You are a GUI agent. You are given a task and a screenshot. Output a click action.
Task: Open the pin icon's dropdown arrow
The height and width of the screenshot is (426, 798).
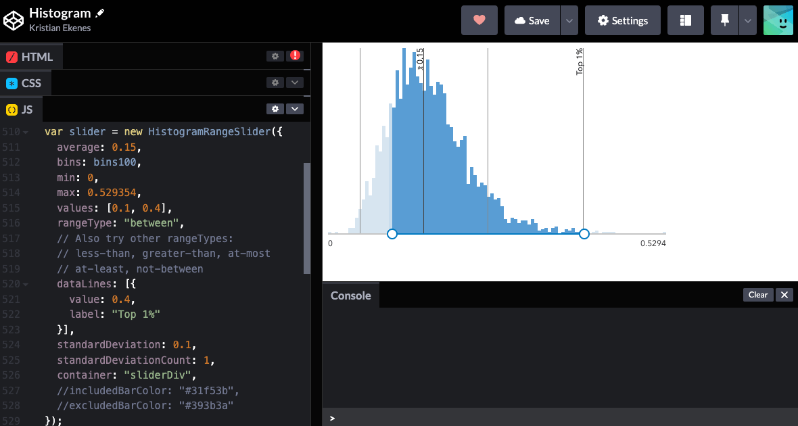[747, 20]
